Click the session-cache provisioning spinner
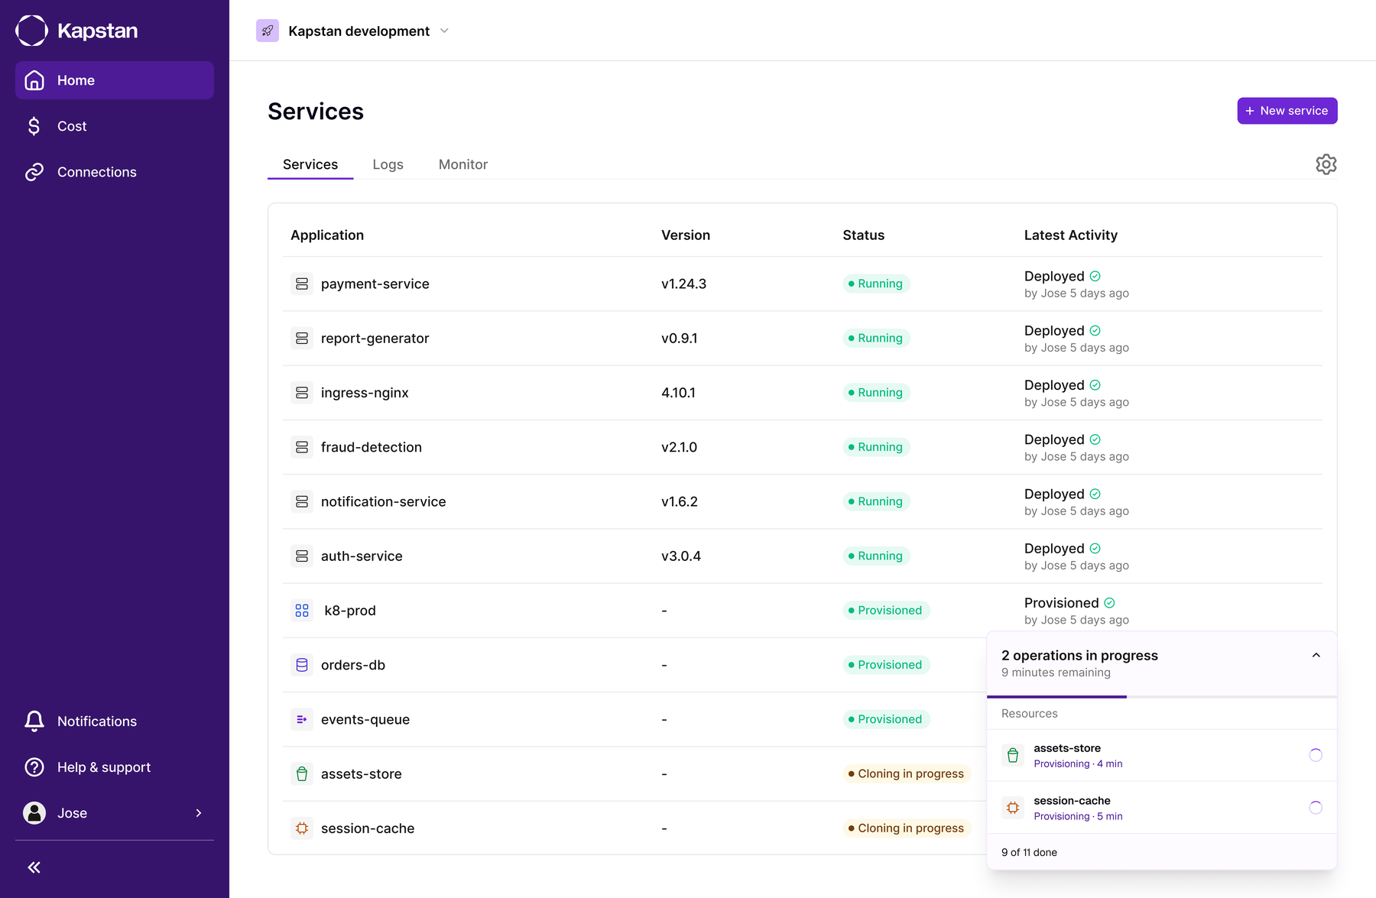 pyautogui.click(x=1316, y=808)
